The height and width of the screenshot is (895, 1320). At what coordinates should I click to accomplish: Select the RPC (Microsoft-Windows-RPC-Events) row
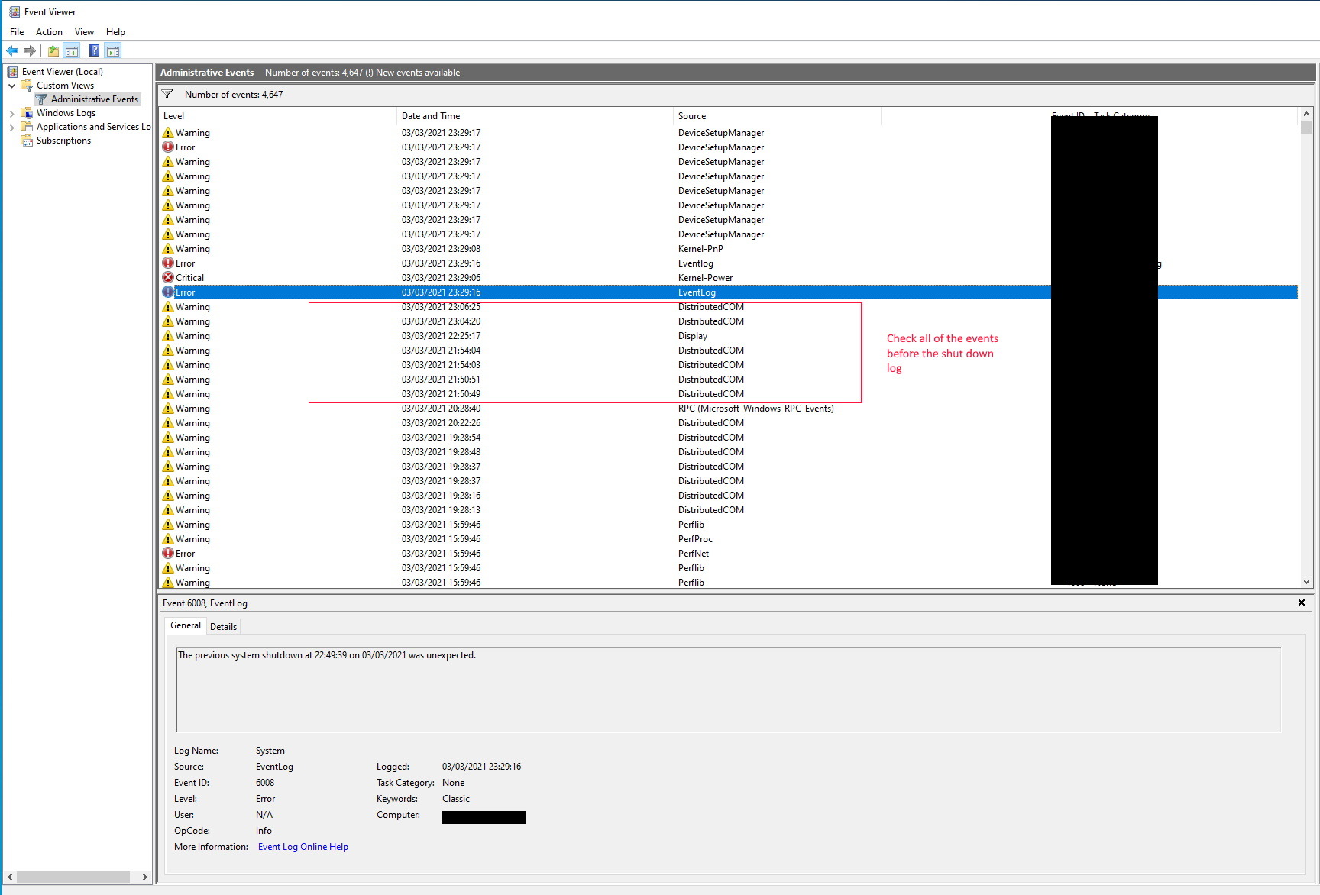coord(728,409)
